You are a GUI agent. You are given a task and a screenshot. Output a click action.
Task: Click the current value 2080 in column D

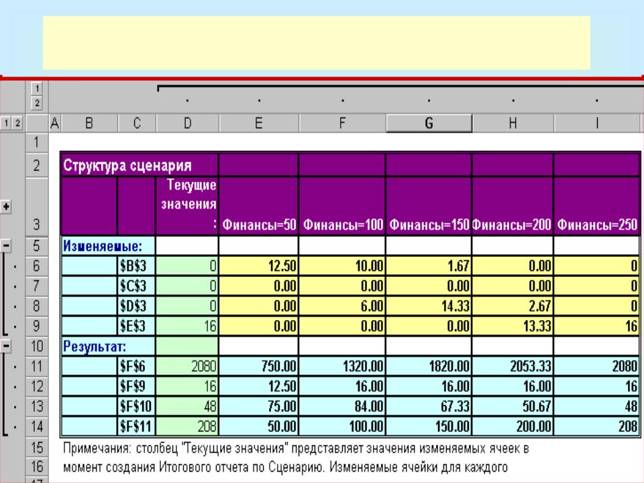(187, 366)
